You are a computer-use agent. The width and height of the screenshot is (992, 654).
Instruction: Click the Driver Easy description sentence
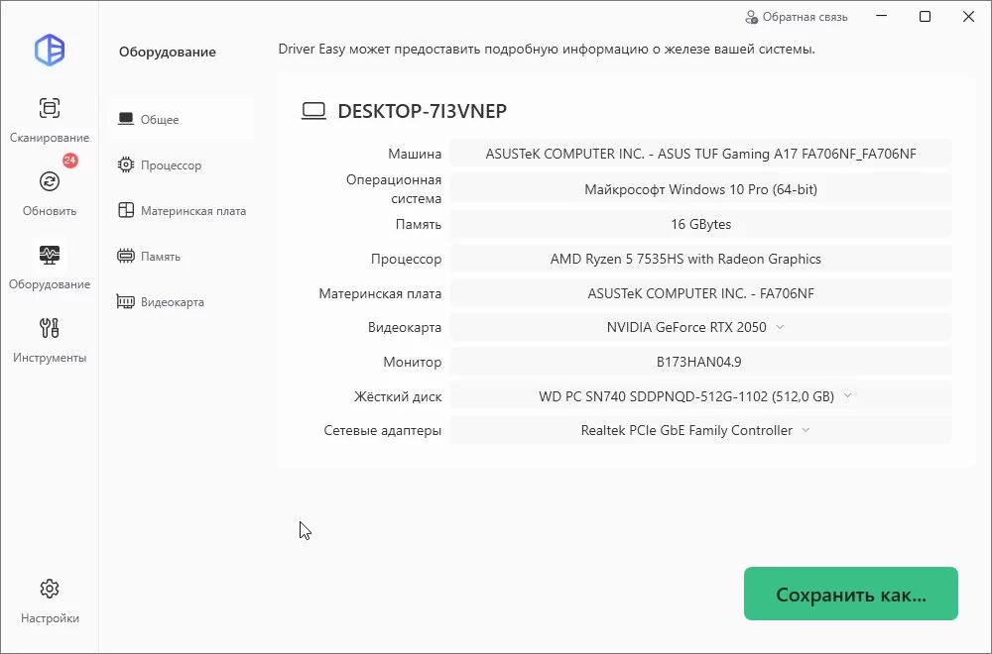coord(547,49)
